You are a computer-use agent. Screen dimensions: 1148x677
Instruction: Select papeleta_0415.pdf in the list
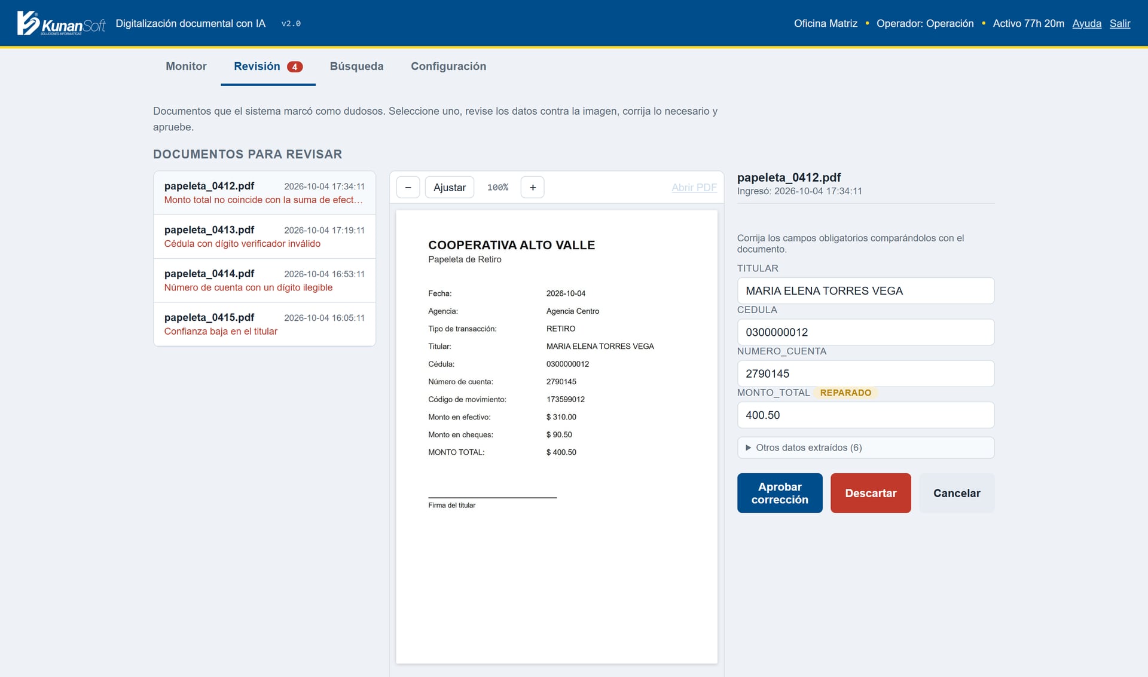264,324
